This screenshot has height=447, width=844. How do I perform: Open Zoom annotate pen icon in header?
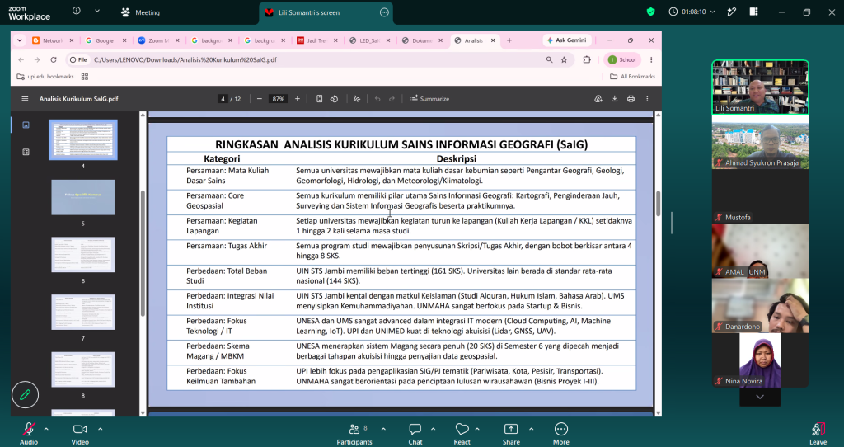click(x=732, y=12)
